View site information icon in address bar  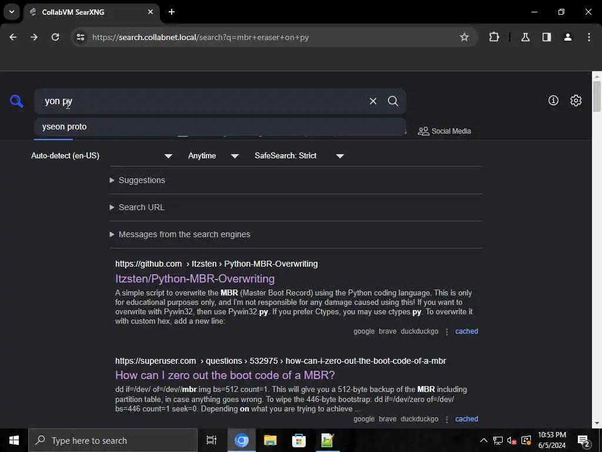click(x=80, y=37)
